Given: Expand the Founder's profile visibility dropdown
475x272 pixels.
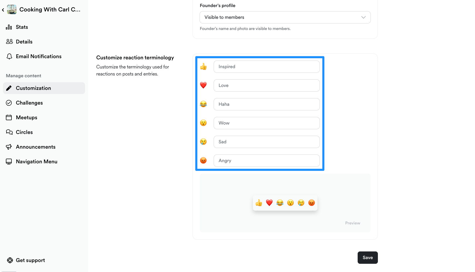Looking at the screenshot, I should click(285, 17).
